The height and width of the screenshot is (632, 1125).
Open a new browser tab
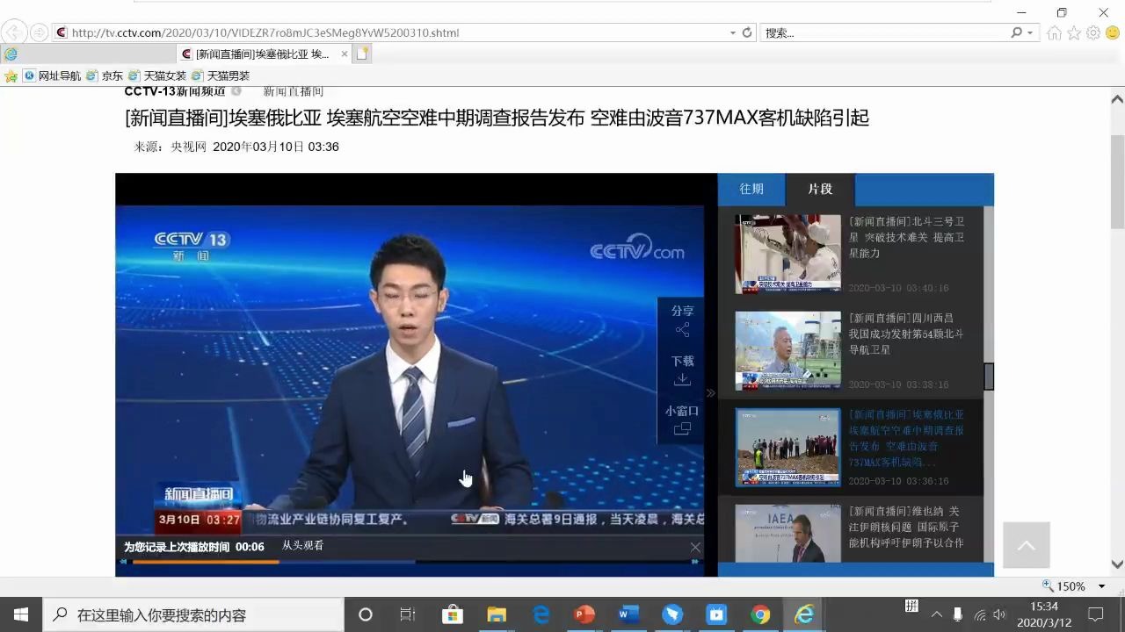pyautogui.click(x=362, y=54)
